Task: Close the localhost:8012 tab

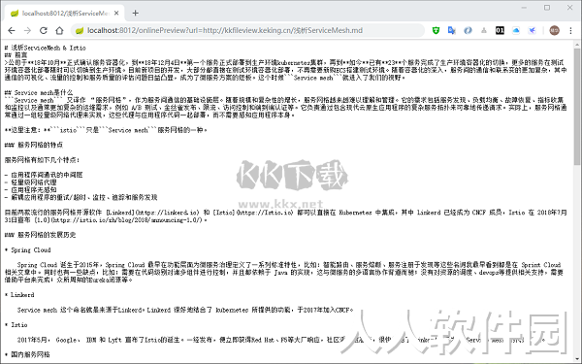Action: (x=116, y=13)
